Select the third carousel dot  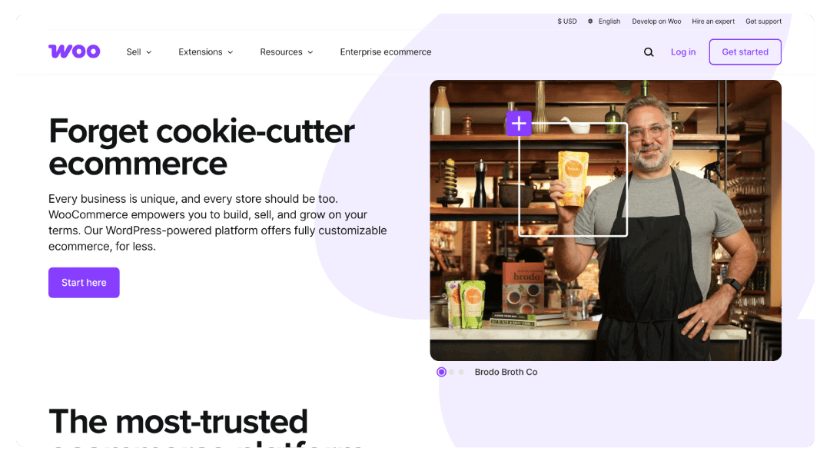pyautogui.click(x=461, y=372)
